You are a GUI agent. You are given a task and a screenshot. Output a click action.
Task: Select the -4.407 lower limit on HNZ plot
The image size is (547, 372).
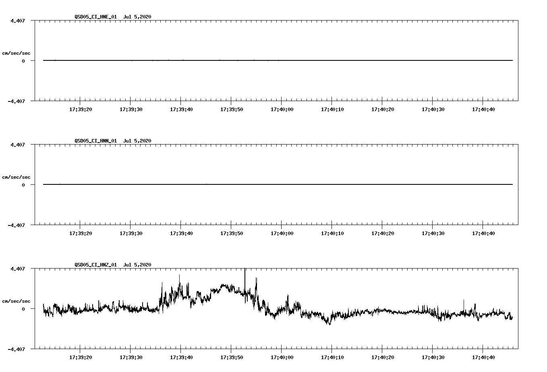16,349
